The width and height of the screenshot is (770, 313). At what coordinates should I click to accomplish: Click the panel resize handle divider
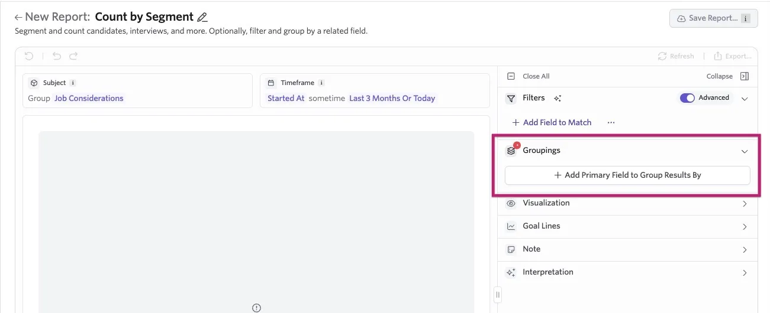point(498,294)
